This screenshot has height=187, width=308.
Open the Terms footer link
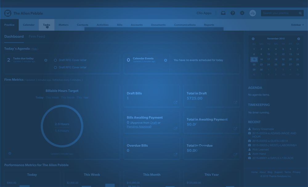288,172
